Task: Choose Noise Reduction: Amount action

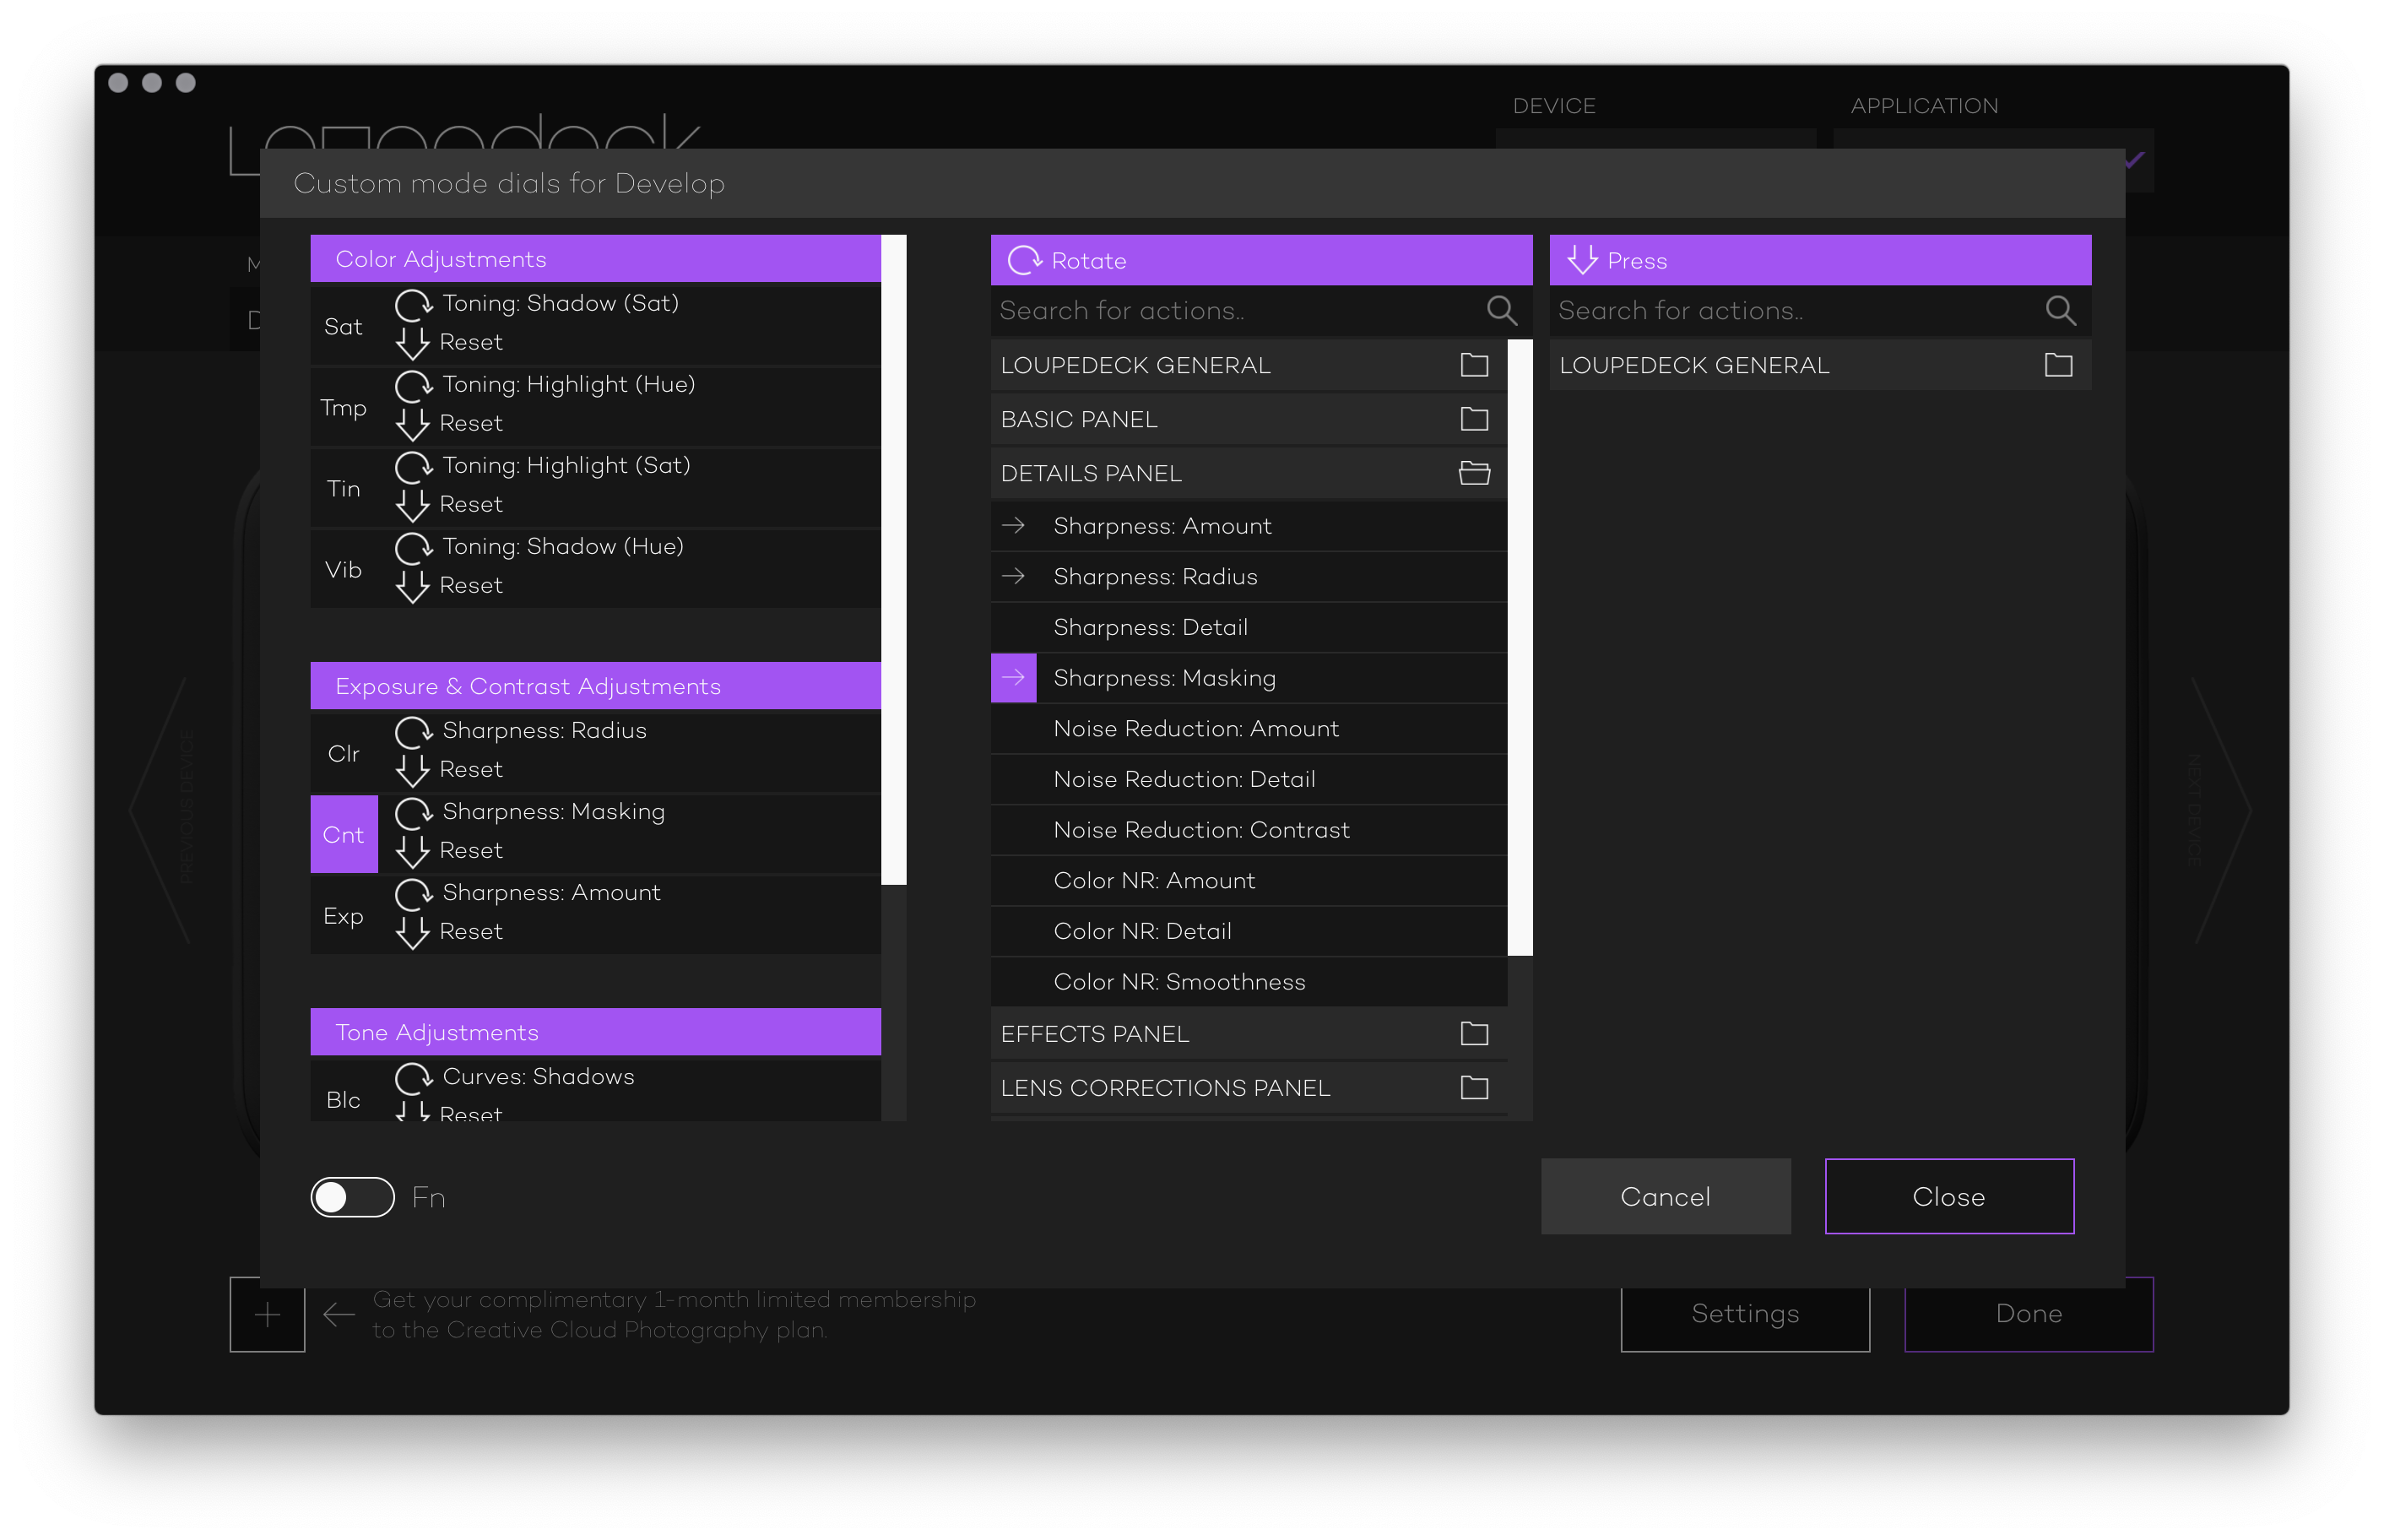Action: pos(1195,729)
